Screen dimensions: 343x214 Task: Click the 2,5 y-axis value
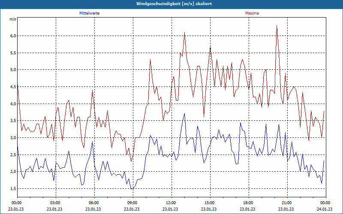[13, 155]
